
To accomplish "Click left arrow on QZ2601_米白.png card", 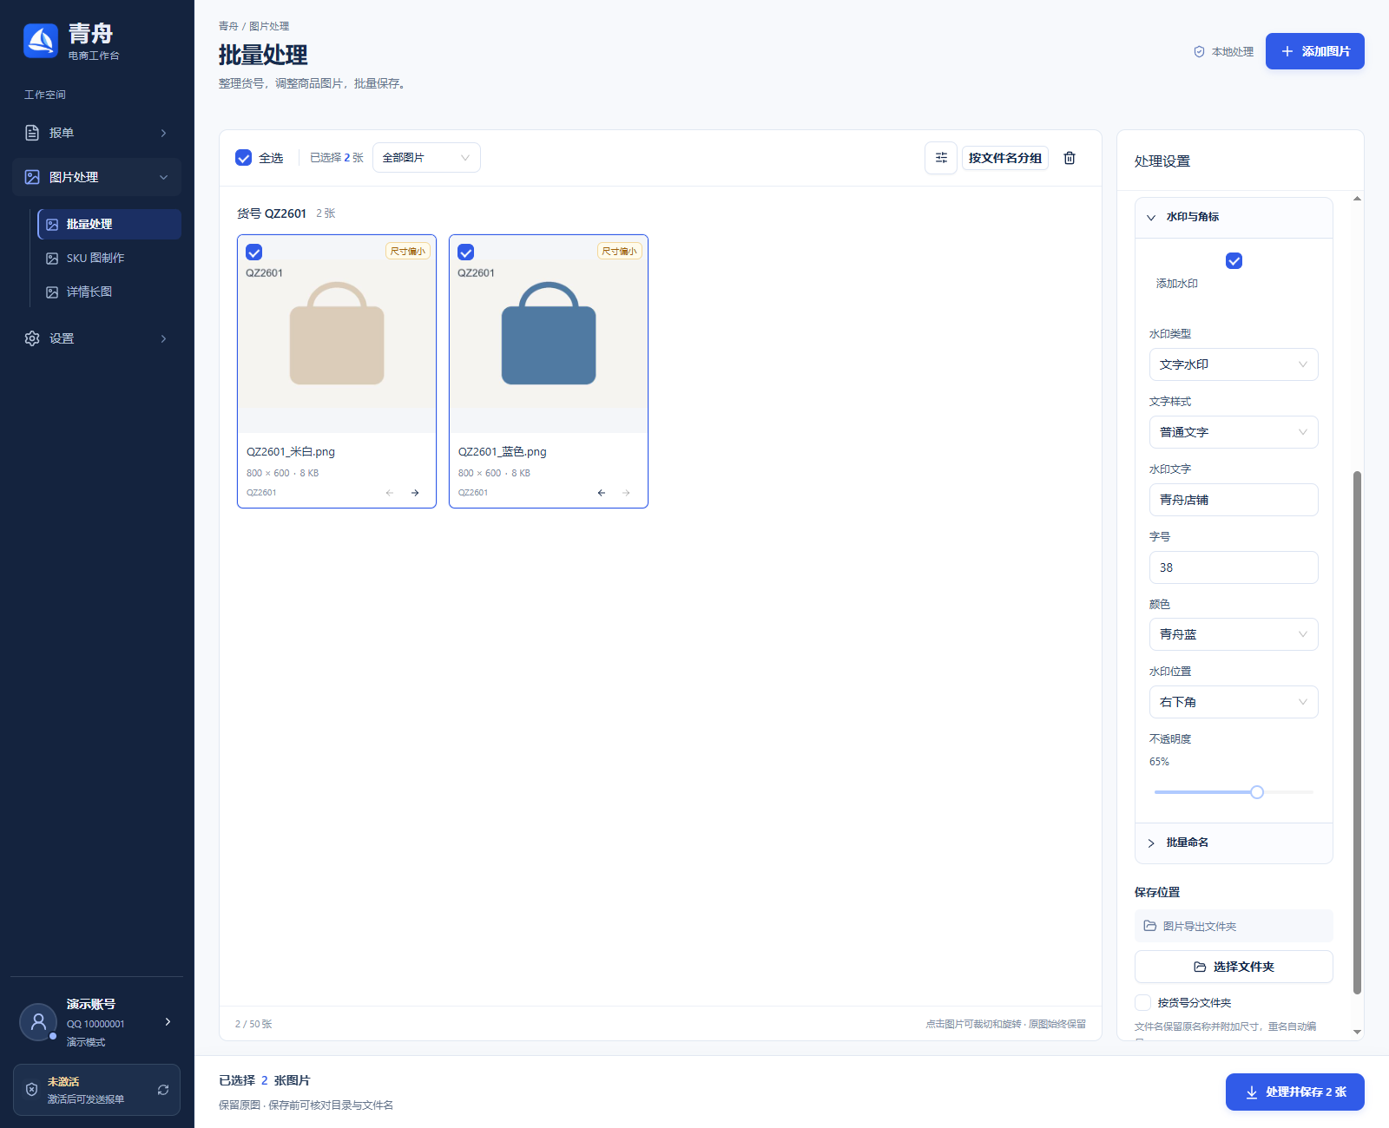I will pyautogui.click(x=390, y=493).
